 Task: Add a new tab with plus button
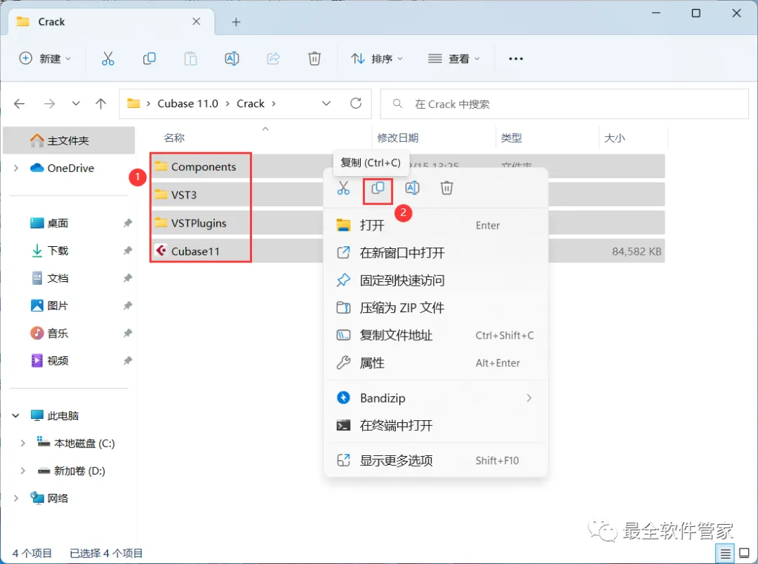point(236,22)
